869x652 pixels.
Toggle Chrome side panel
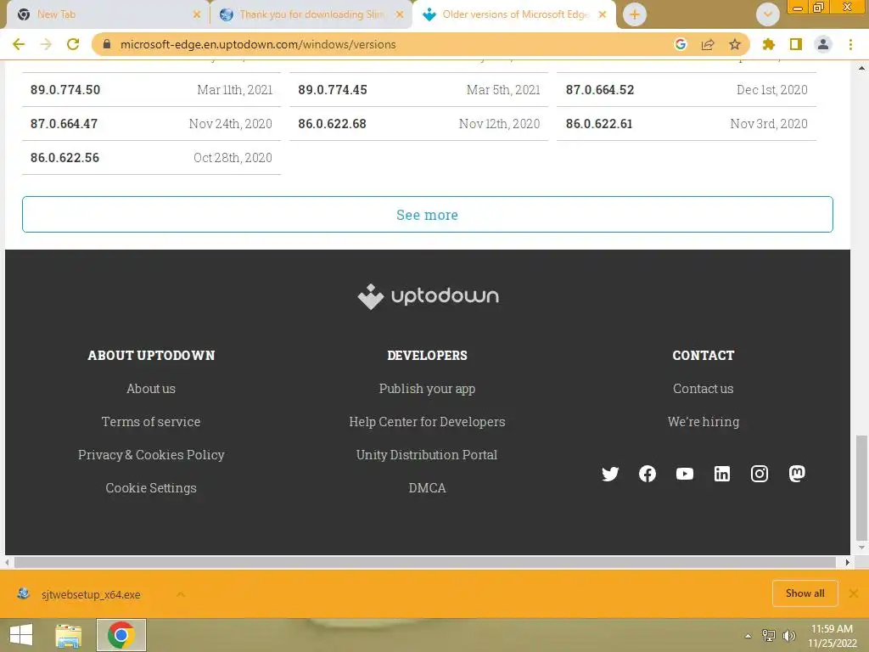point(796,44)
